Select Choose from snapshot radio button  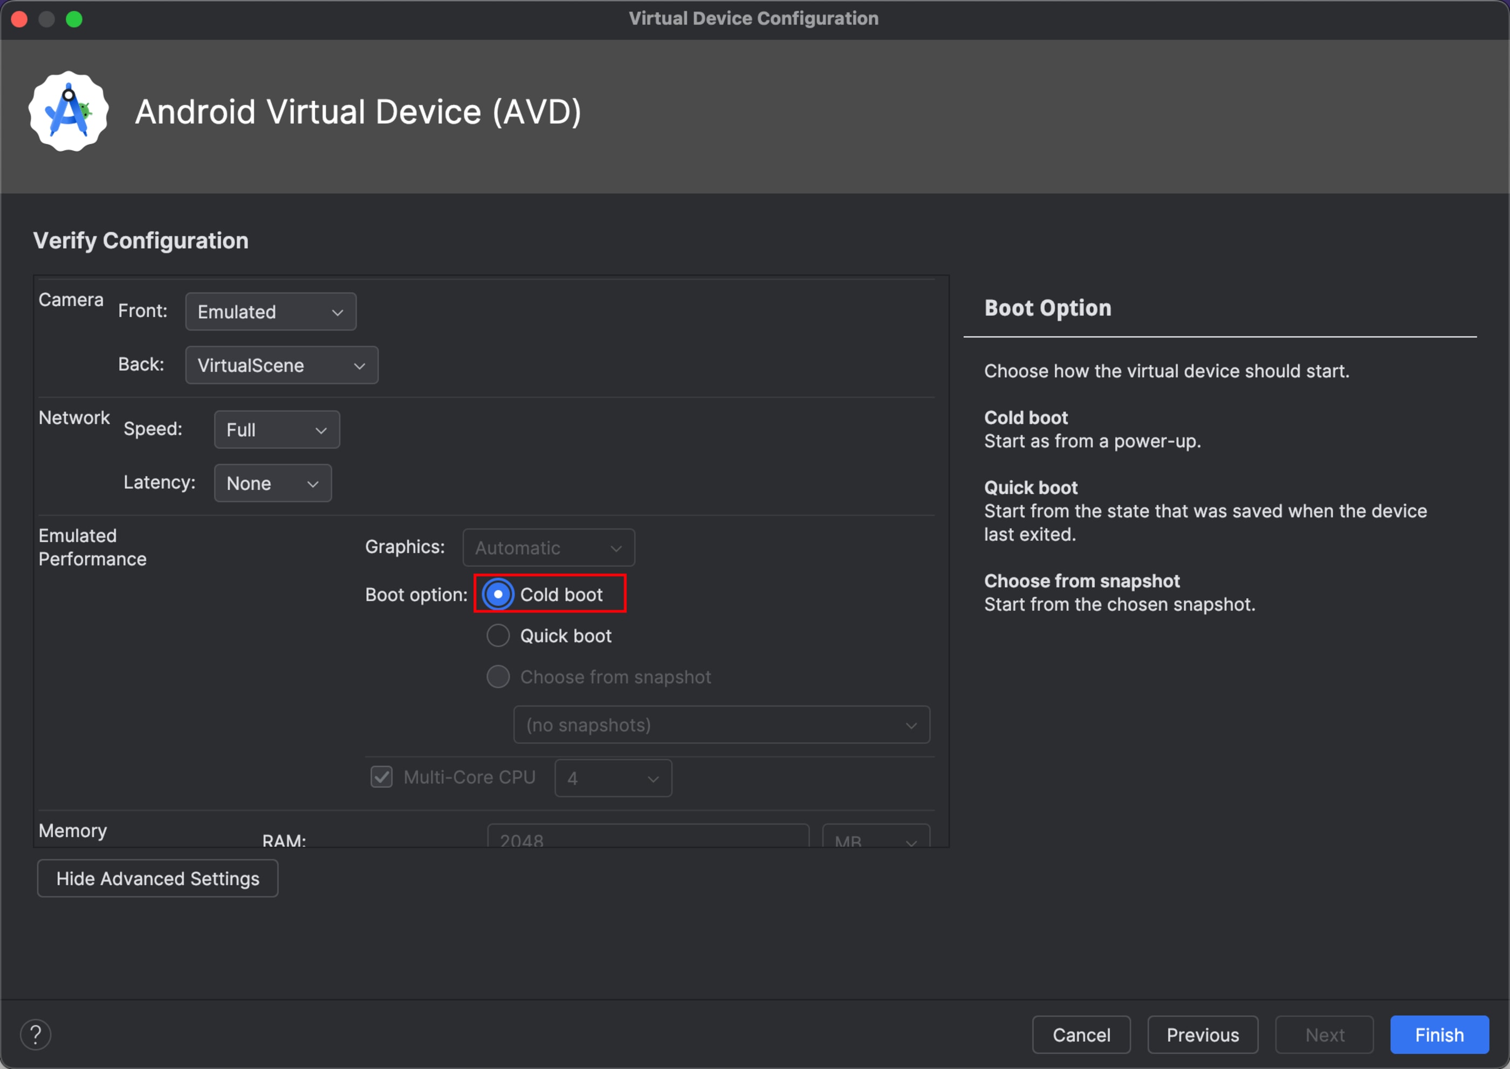498,677
